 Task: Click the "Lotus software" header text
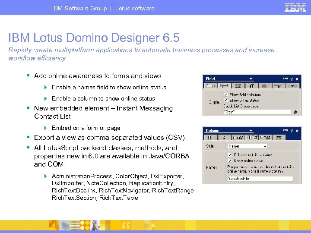tap(135, 8)
